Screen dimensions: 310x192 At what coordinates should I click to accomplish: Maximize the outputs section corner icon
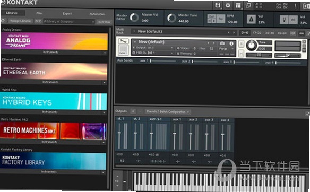tap(308, 114)
